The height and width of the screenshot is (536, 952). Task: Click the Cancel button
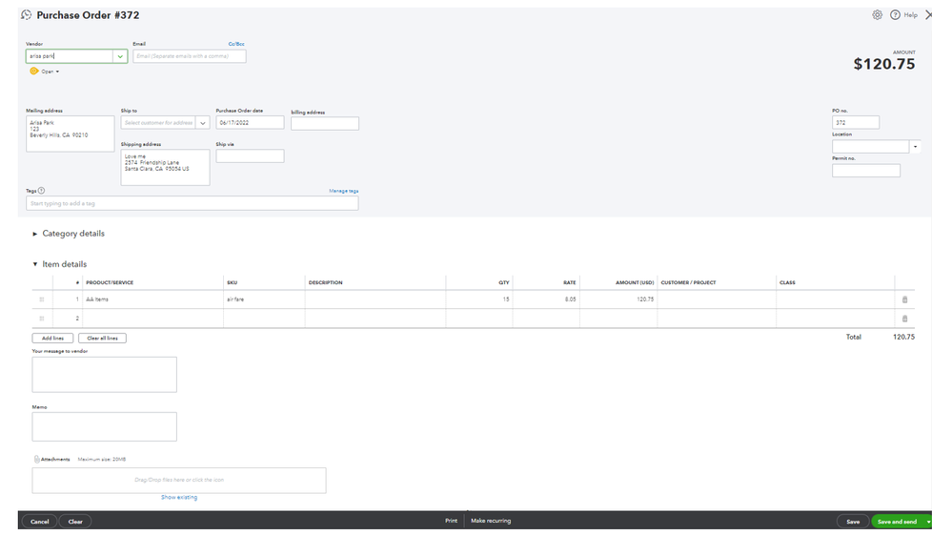point(39,522)
